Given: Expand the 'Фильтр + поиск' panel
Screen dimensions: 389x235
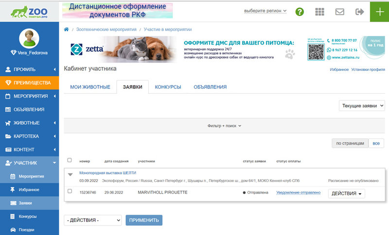Looking at the screenshot, I should coord(224,126).
